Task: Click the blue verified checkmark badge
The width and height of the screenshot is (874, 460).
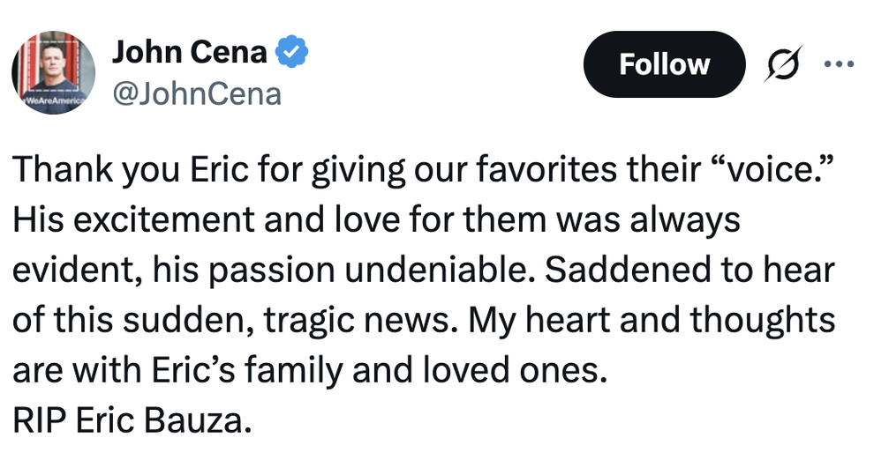Action: (x=293, y=52)
